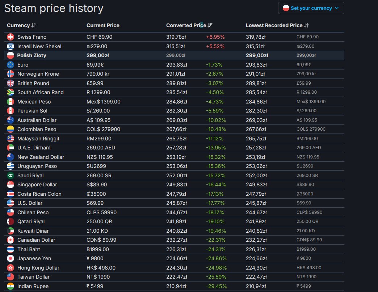This screenshot has height=292, width=378.
Task: Click the Euro flag icon
Action: pyautogui.click(x=10, y=64)
